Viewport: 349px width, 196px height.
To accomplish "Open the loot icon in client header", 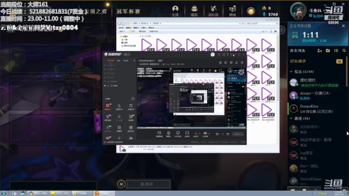I will tap(213, 10).
